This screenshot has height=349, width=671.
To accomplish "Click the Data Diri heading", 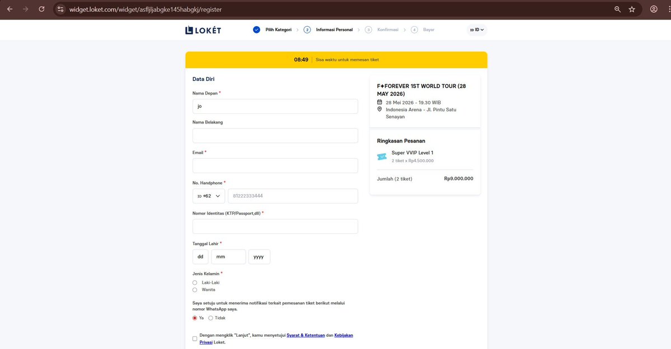I will tap(203, 79).
